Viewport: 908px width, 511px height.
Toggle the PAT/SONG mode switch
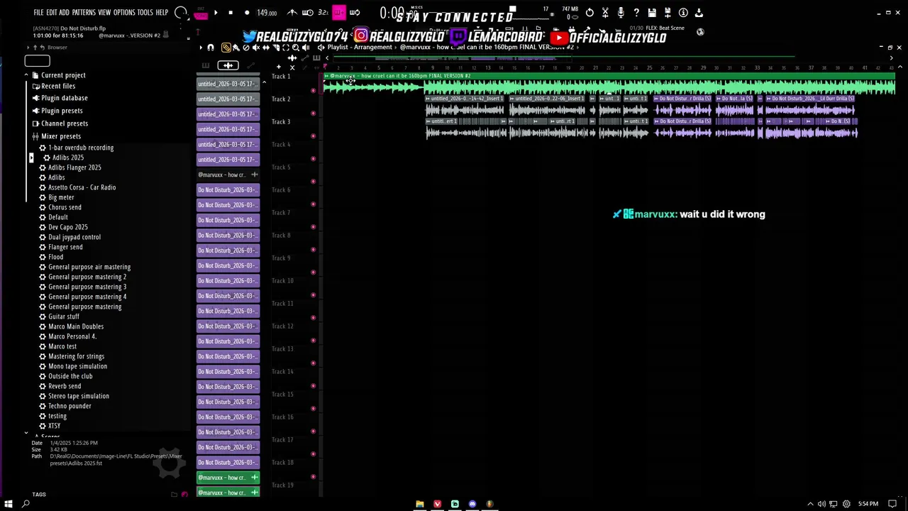click(x=201, y=13)
